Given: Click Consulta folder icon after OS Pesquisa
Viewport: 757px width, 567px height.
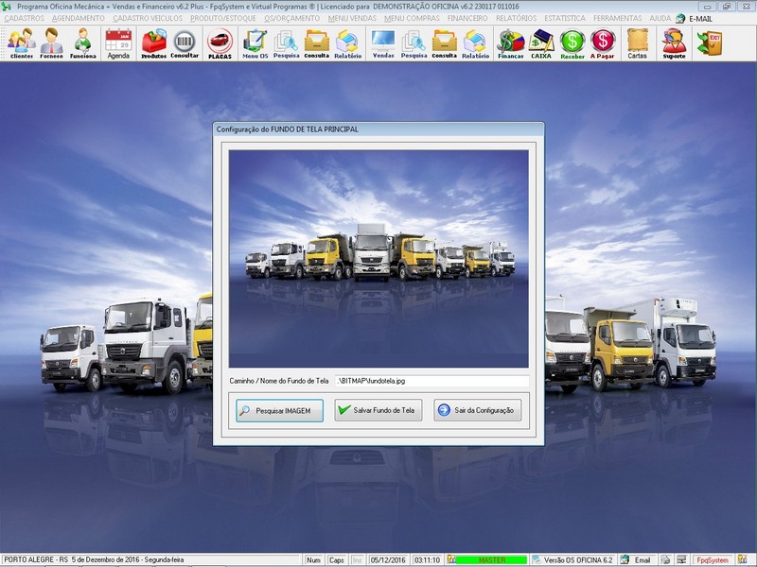Looking at the screenshot, I should click(317, 43).
